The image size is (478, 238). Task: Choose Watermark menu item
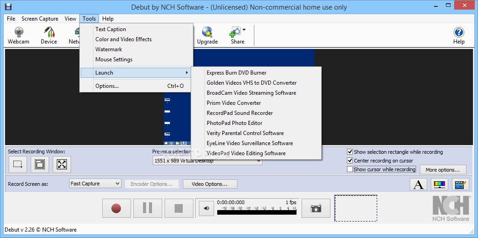pyautogui.click(x=136, y=49)
